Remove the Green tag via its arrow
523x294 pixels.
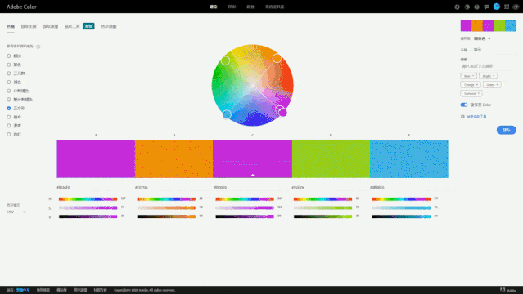tap(497, 85)
